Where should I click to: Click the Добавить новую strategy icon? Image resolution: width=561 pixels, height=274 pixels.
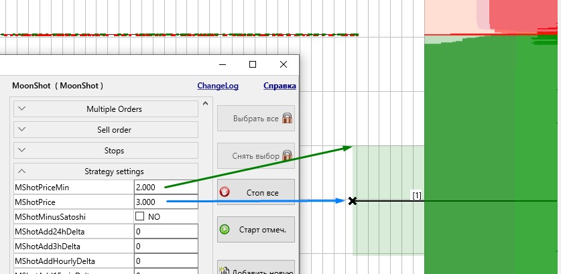point(225,270)
